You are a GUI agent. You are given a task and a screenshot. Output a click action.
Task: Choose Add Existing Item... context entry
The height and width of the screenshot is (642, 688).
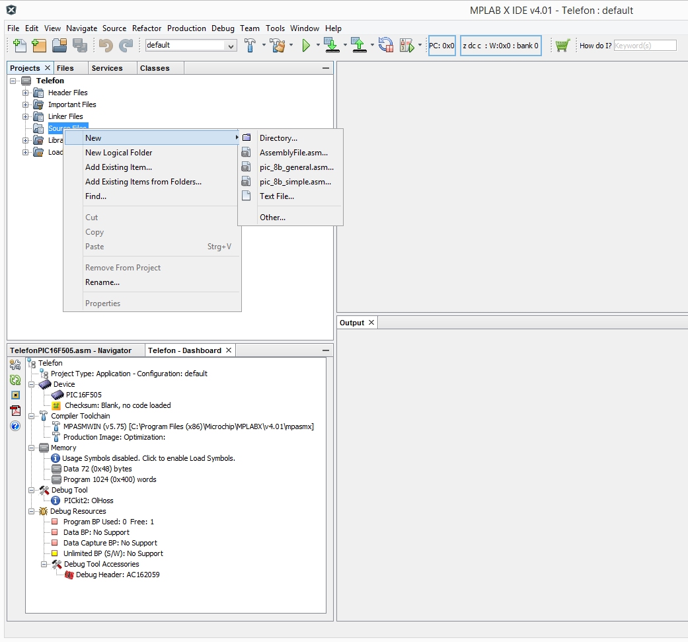152,167
